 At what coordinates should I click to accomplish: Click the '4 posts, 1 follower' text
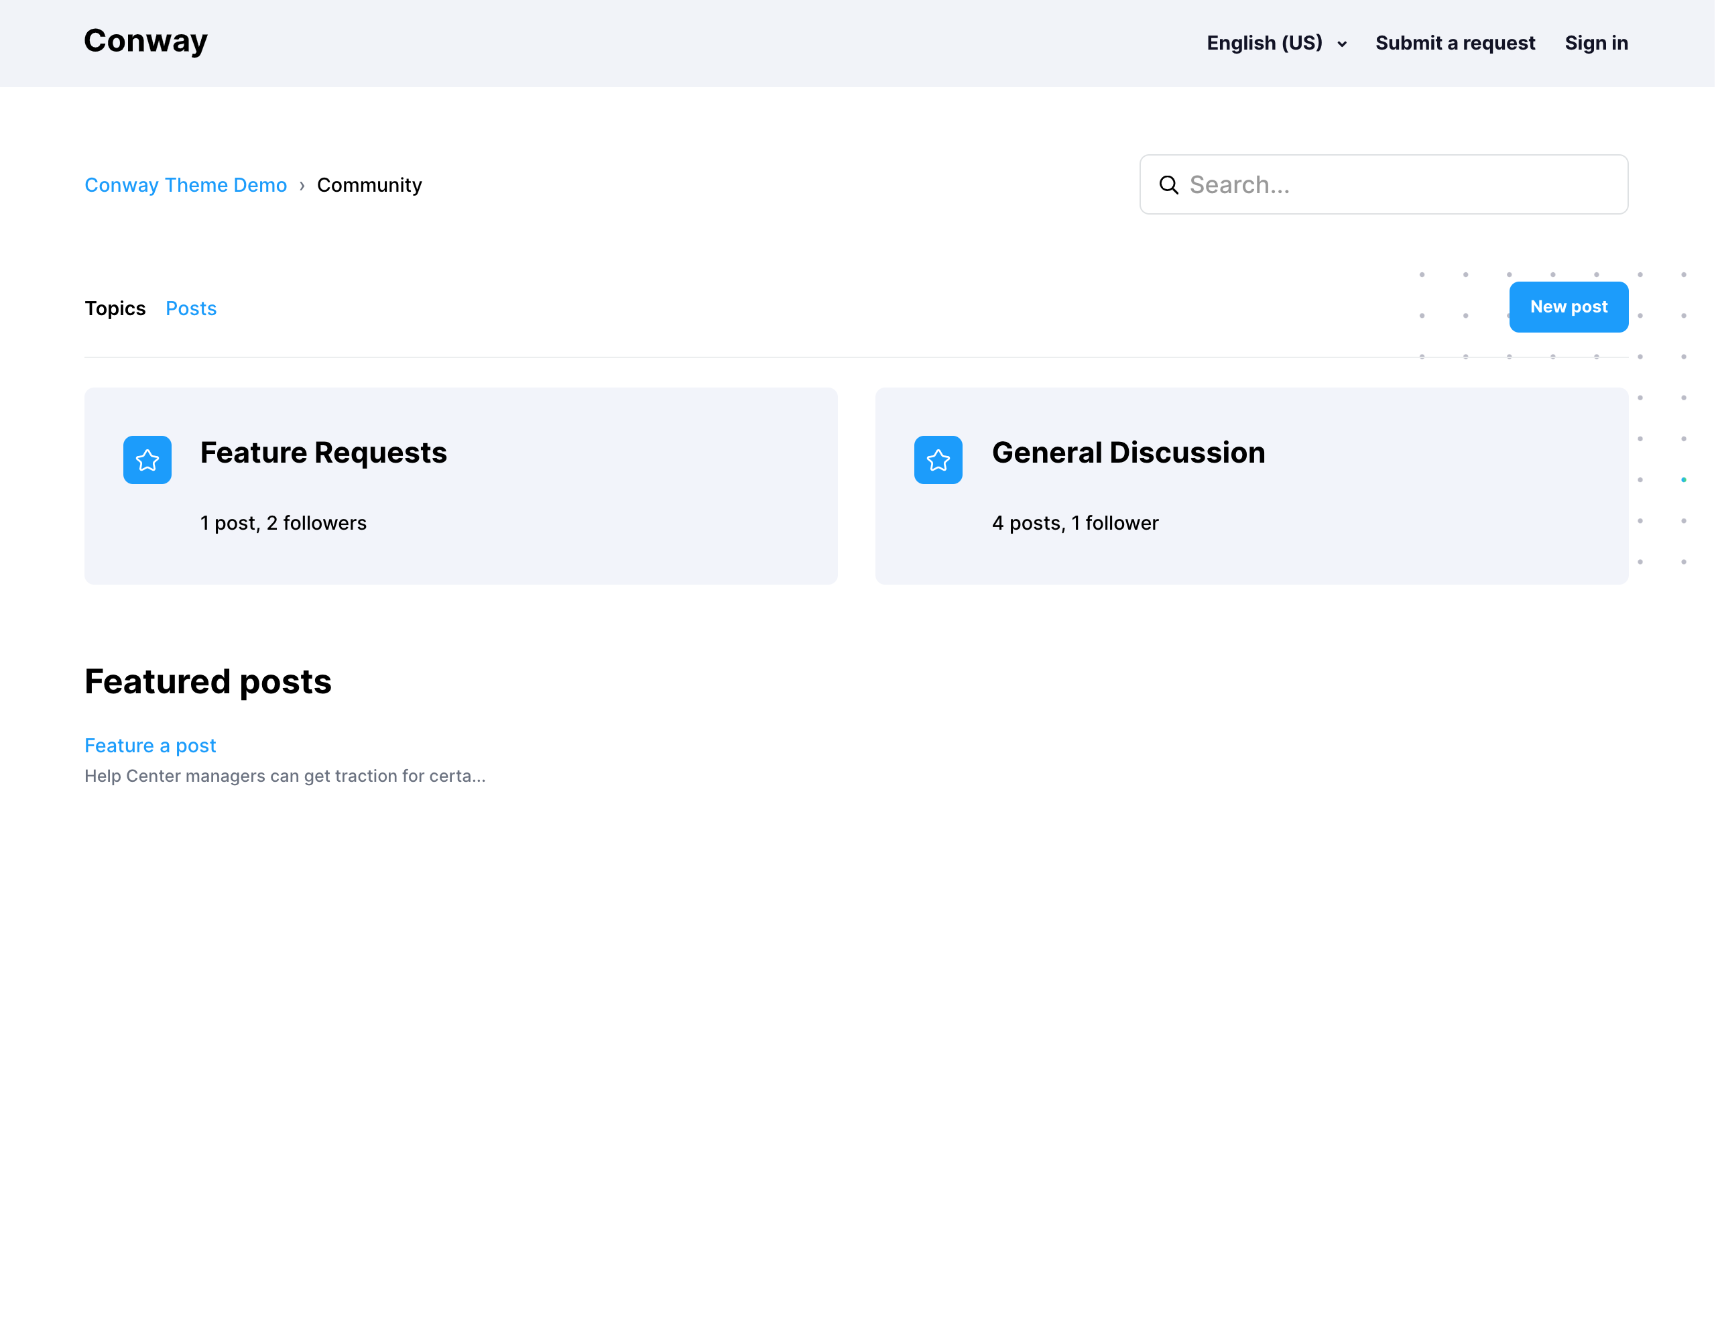(1074, 523)
